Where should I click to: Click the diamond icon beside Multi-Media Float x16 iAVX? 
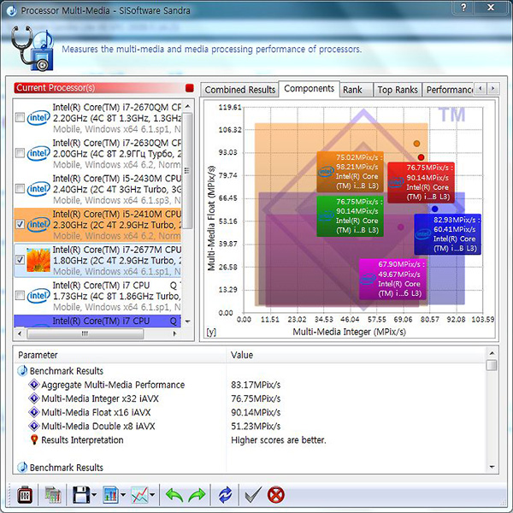click(x=34, y=412)
